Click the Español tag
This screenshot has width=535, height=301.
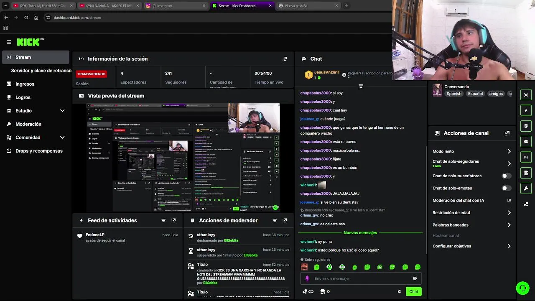coord(475,94)
